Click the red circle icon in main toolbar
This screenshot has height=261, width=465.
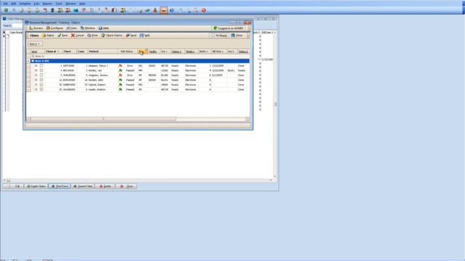203,10
